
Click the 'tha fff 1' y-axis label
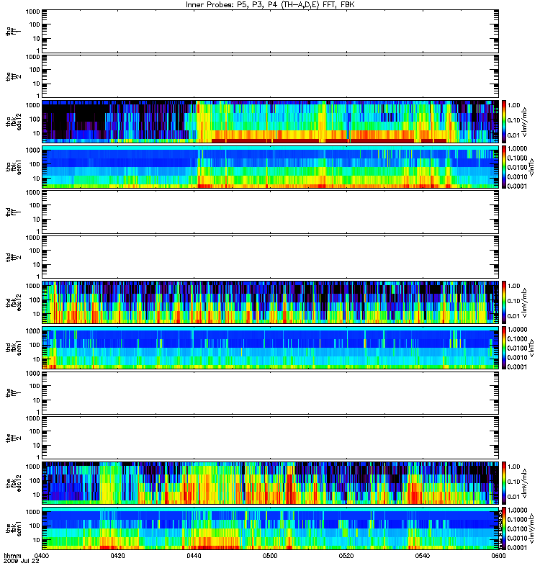click(14, 31)
